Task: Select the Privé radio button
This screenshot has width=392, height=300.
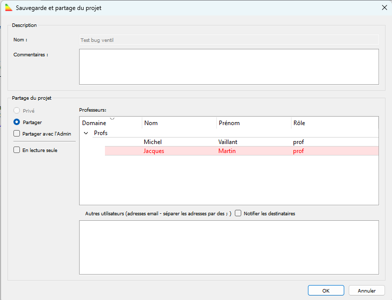Action: [17, 111]
